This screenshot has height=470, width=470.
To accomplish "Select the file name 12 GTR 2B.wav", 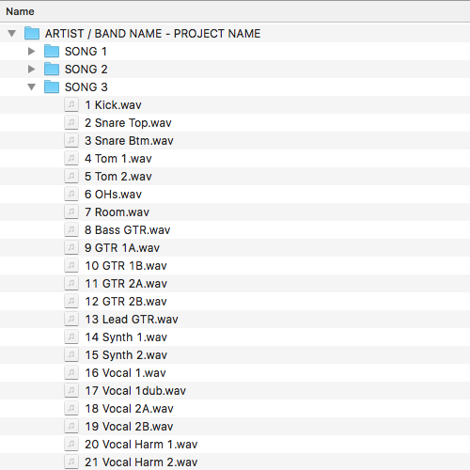I will tap(126, 302).
